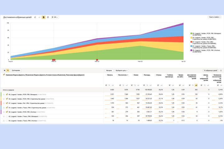This screenshot has height=149, width=224.
Task: Switch table to flat list view icon
Action: [4, 70]
